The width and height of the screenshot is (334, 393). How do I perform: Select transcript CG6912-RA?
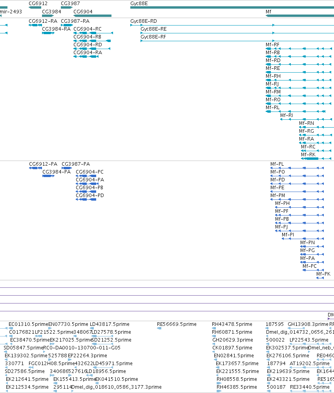click(x=43, y=21)
